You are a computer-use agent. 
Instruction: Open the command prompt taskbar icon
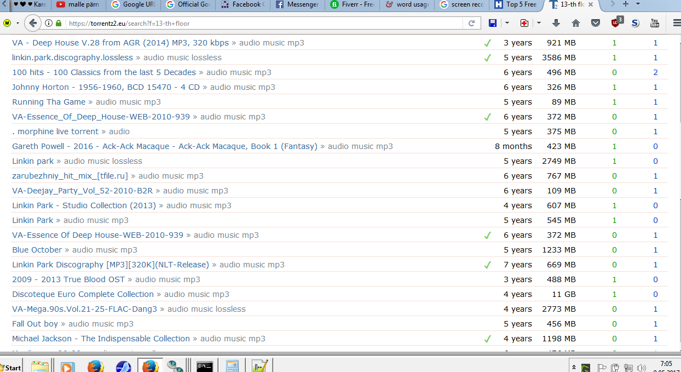point(205,367)
